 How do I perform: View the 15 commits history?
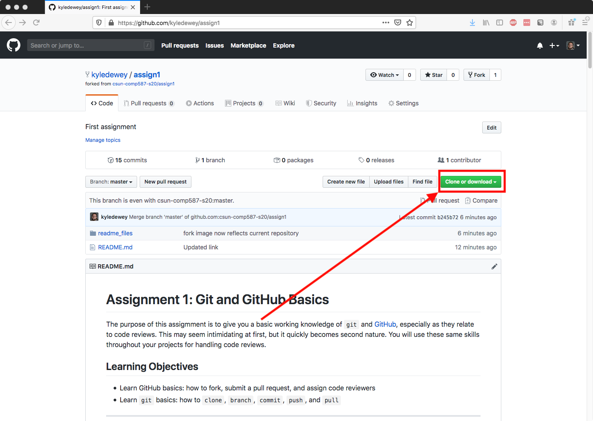coord(127,160)
